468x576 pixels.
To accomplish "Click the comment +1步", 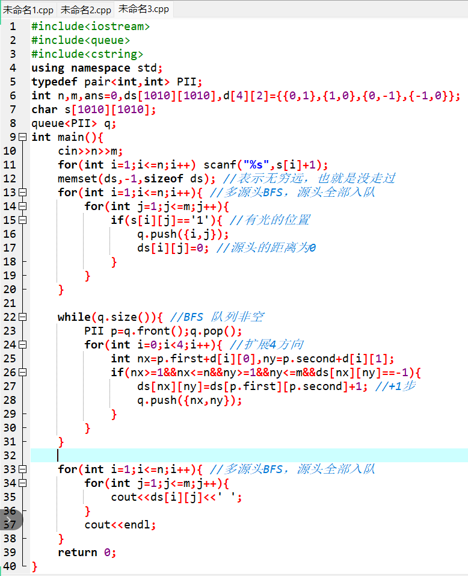I will point(395,386).
